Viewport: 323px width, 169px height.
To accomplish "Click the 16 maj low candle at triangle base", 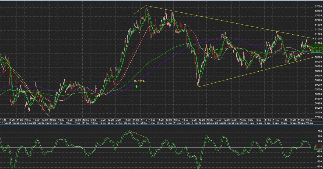I will tap(198, 83).
